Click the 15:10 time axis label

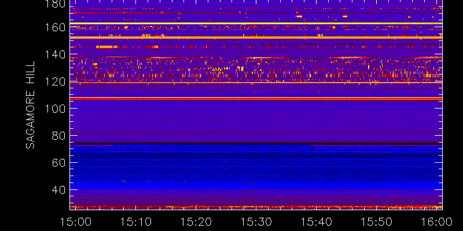(x=136, y=222)
